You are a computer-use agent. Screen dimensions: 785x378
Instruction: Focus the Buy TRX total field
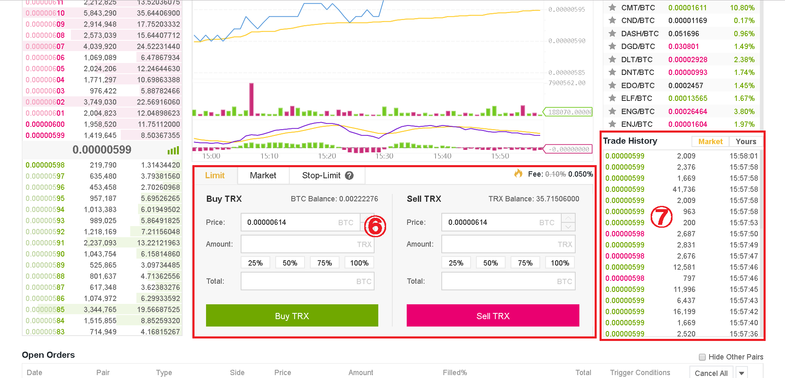click(307, 281)
